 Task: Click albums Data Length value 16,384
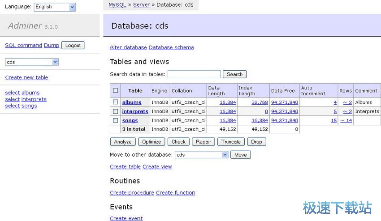click(x=228, y=102)
